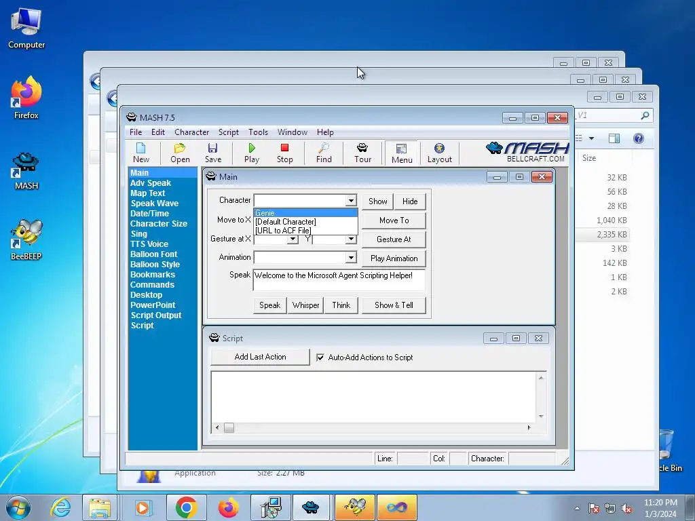Open the MASH desktop shortcut
This screenshot has width=695, height=521.
[26, 172]
